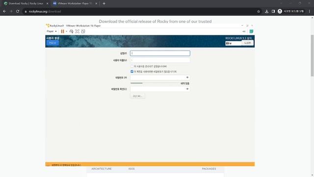Open the Advanced button below confirm password
The height and width of the screenshot is (177, 314).
[x=137, y=96]
